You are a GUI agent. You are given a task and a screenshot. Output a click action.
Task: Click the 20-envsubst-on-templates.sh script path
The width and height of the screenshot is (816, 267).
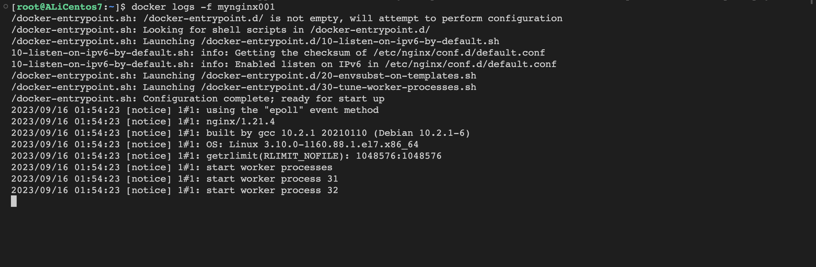[x=339, y=76]
